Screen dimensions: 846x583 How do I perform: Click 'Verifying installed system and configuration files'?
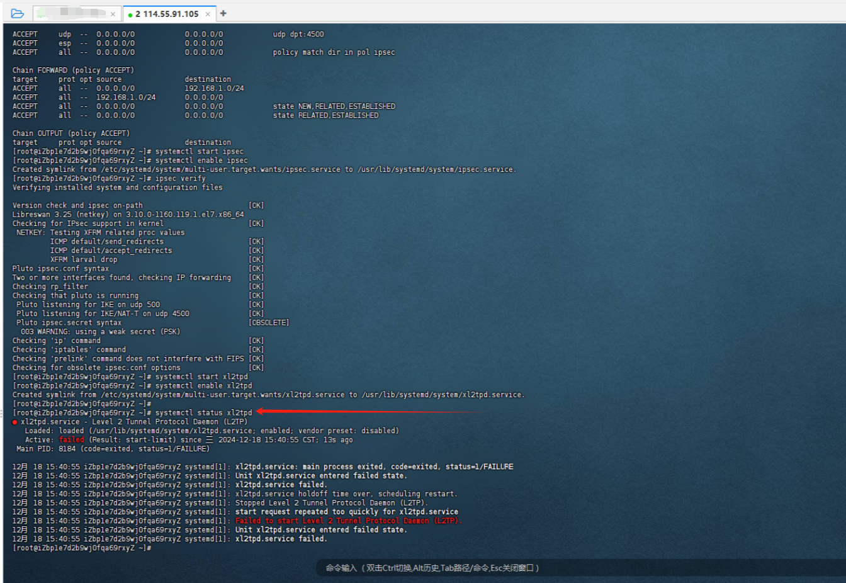(117, 188)
